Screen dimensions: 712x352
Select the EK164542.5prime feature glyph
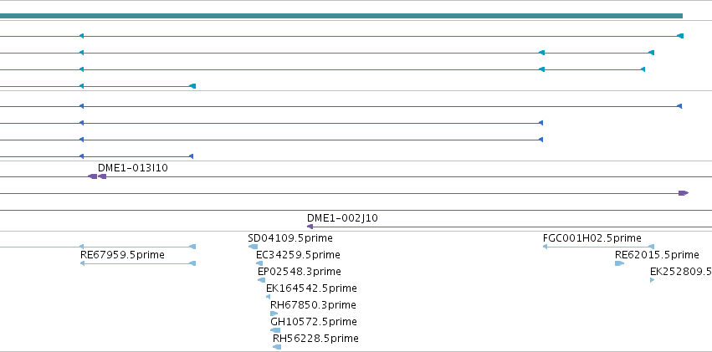[x=268, y=297]
